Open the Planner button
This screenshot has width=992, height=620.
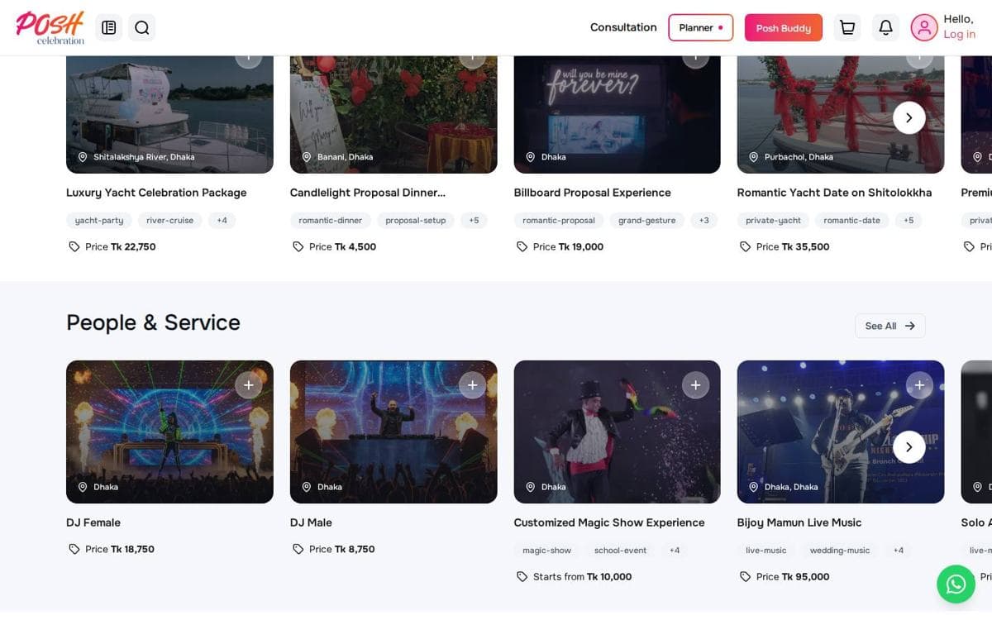click(701, 27)
